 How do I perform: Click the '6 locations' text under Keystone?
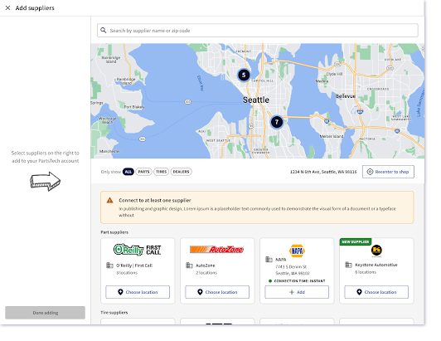click(366, 272)
